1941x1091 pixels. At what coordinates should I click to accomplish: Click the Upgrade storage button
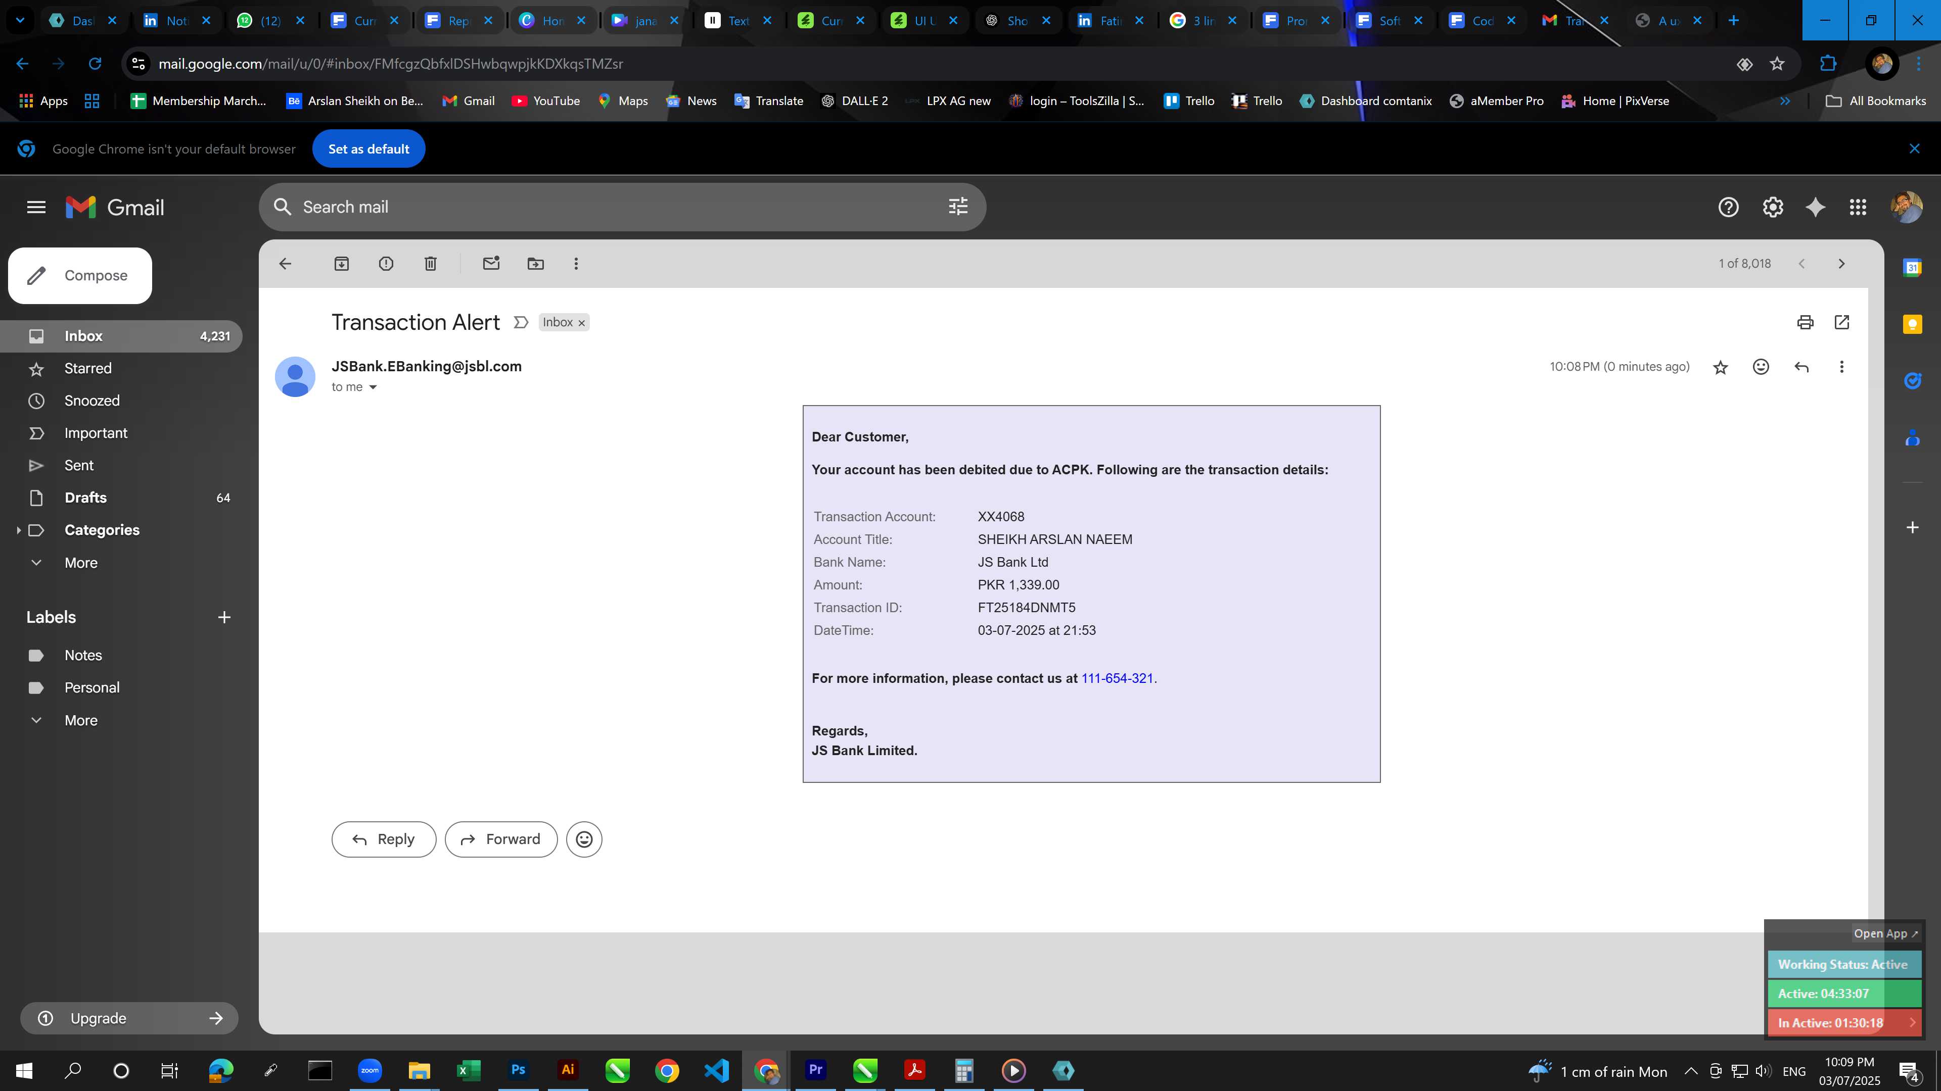[129, 1018]
